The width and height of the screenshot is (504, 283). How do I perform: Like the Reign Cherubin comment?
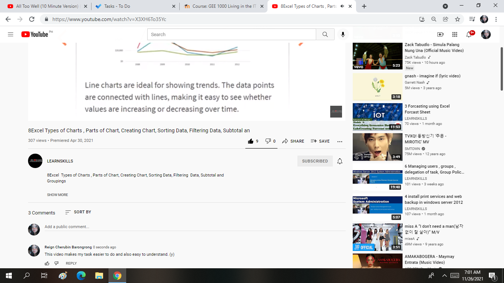(x=47, y=263)
